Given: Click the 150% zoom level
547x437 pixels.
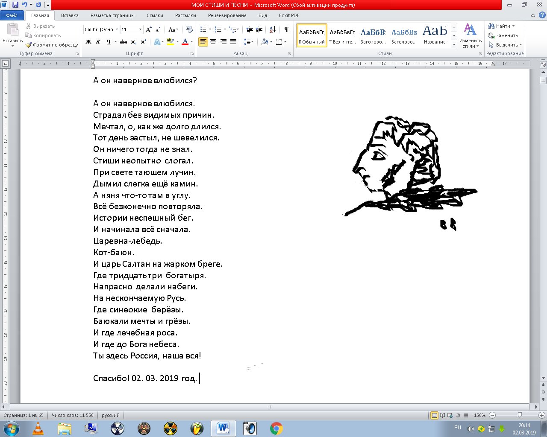Looking at the screenshot, I should 479,415.
